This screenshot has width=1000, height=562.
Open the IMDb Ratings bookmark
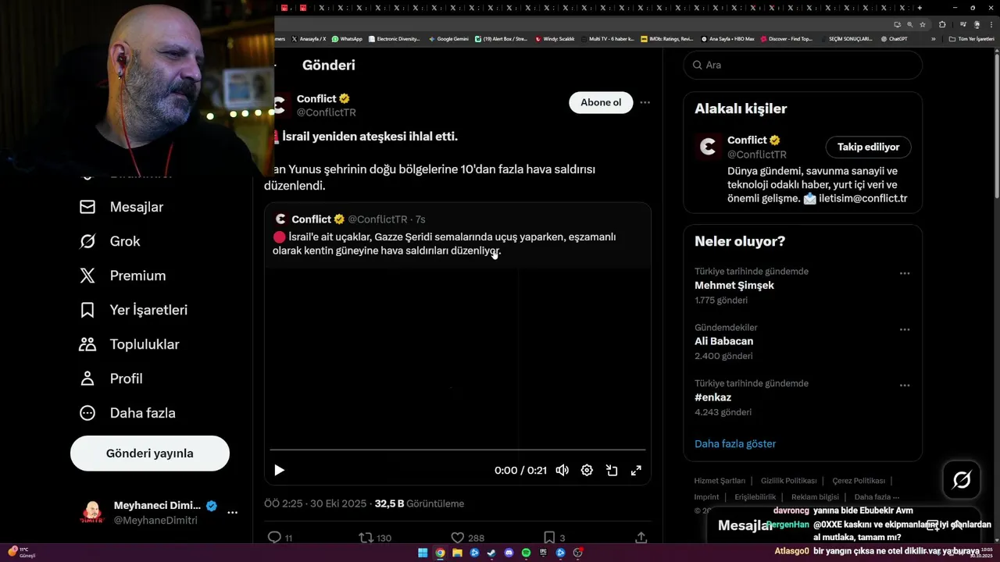tap(666, 38)
